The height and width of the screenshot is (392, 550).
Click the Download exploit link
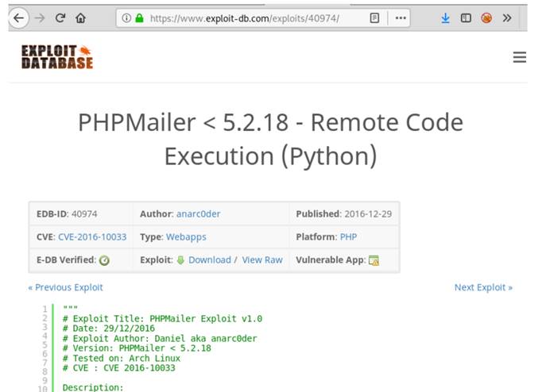210,260
